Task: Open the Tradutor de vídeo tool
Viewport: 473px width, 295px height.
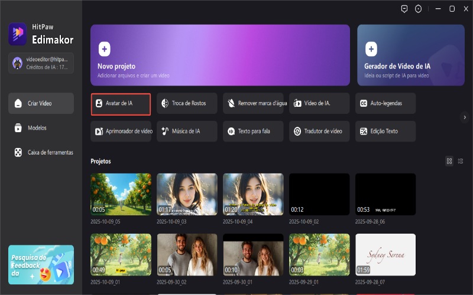Action: 319,131
